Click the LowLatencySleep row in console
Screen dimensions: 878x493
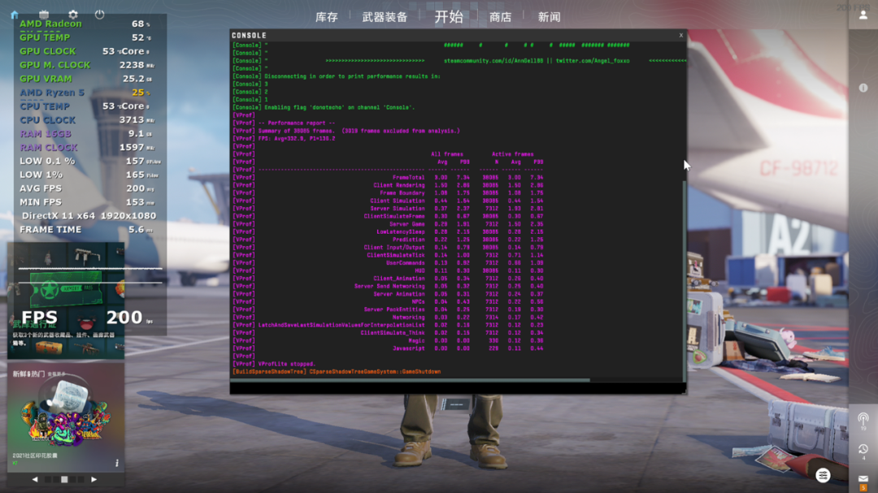coord(388,231)
